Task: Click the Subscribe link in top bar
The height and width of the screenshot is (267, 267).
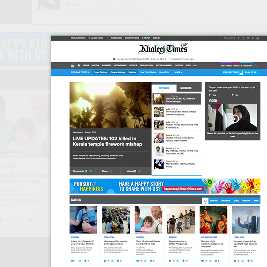Action: (x=116, y=38)
